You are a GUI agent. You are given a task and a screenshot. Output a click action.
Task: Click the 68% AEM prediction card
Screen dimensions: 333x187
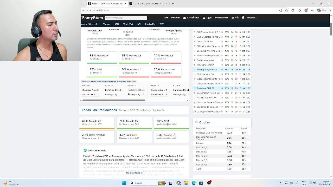(x=171, y=123)
